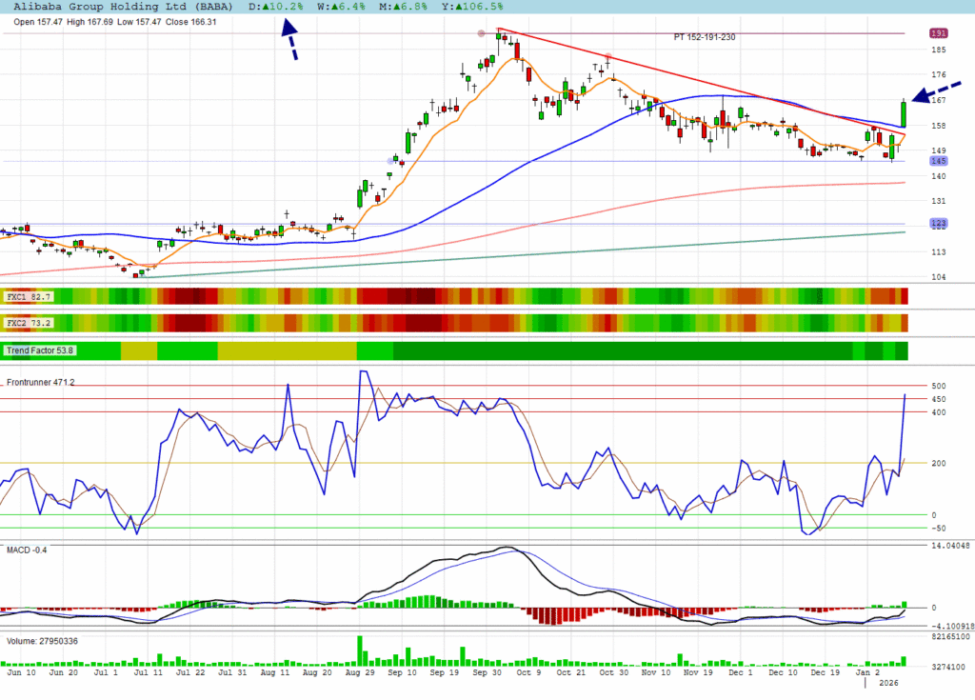Open the Frontrunner 471.2 indicator label
Image resolution: width=975 pixels, height=700 pixels.
pos(41,382)
